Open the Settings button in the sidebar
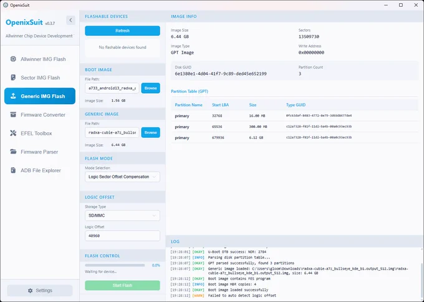Image resolution: width=424 pixels, height=302 pixels. pos(40,290)
